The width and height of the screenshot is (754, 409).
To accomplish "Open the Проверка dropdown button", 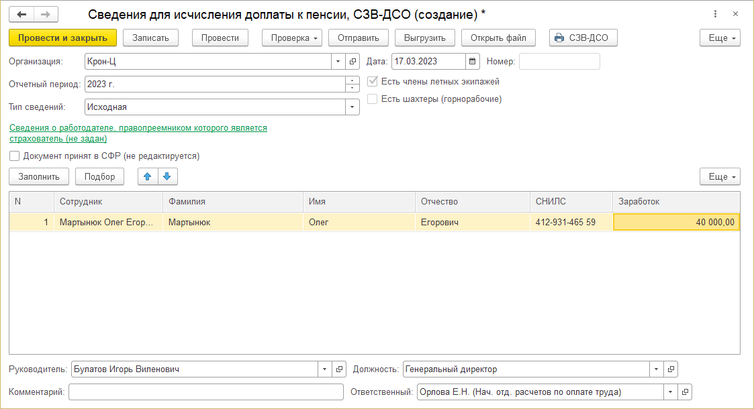I will click(x=292, y=38).
